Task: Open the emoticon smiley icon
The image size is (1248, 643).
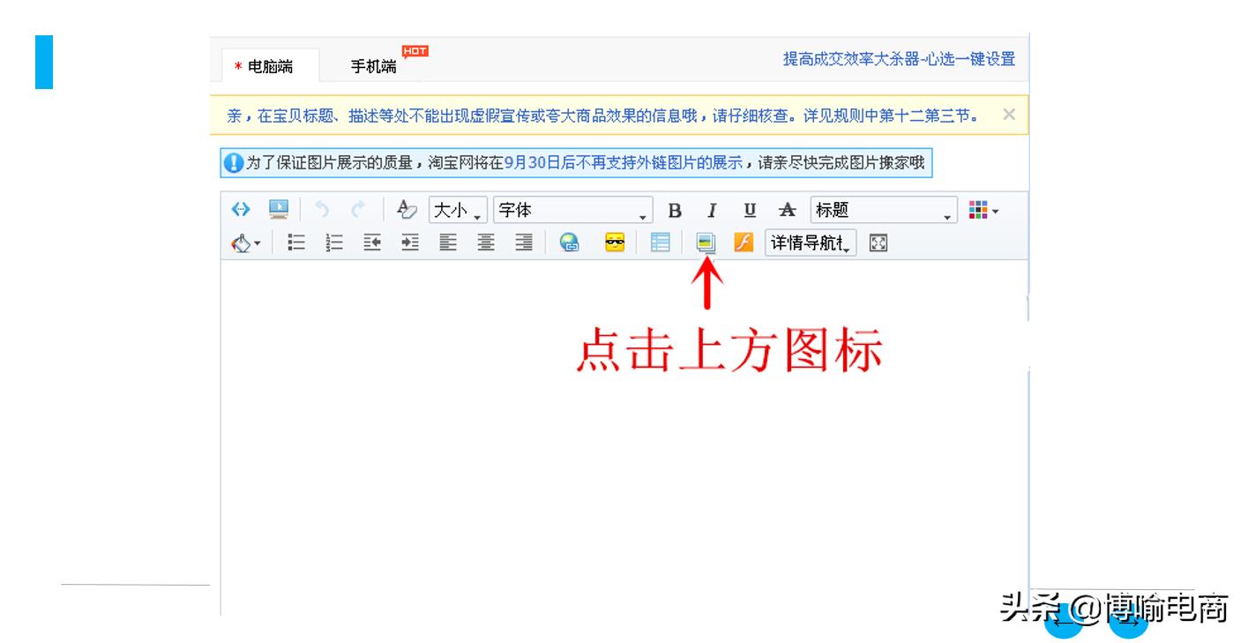Action: tap(615, 243)
